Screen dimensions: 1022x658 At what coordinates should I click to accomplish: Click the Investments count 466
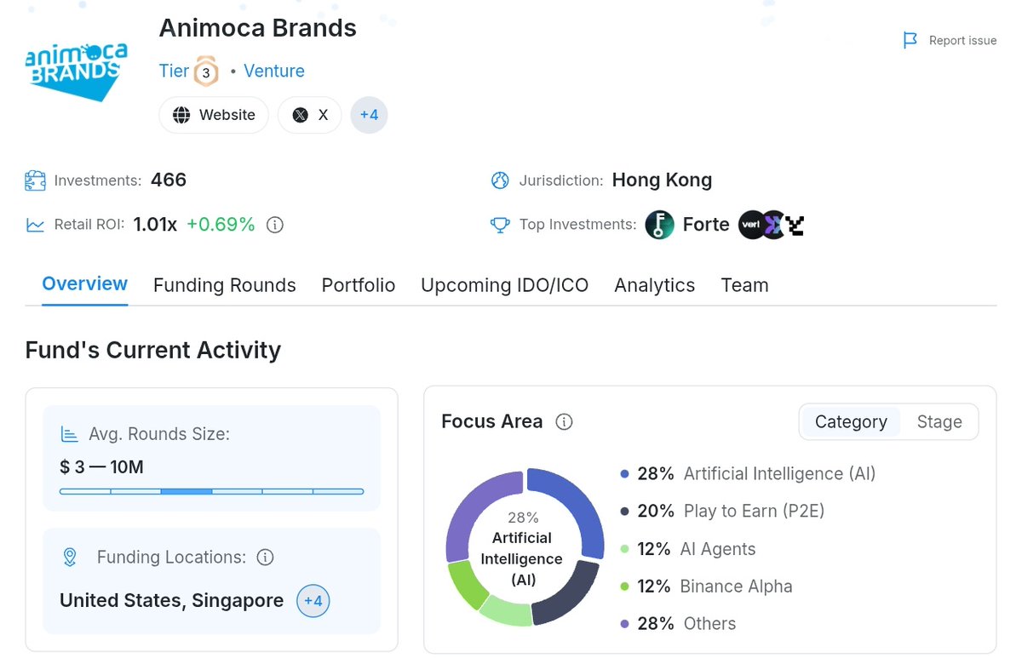(169, 180)
